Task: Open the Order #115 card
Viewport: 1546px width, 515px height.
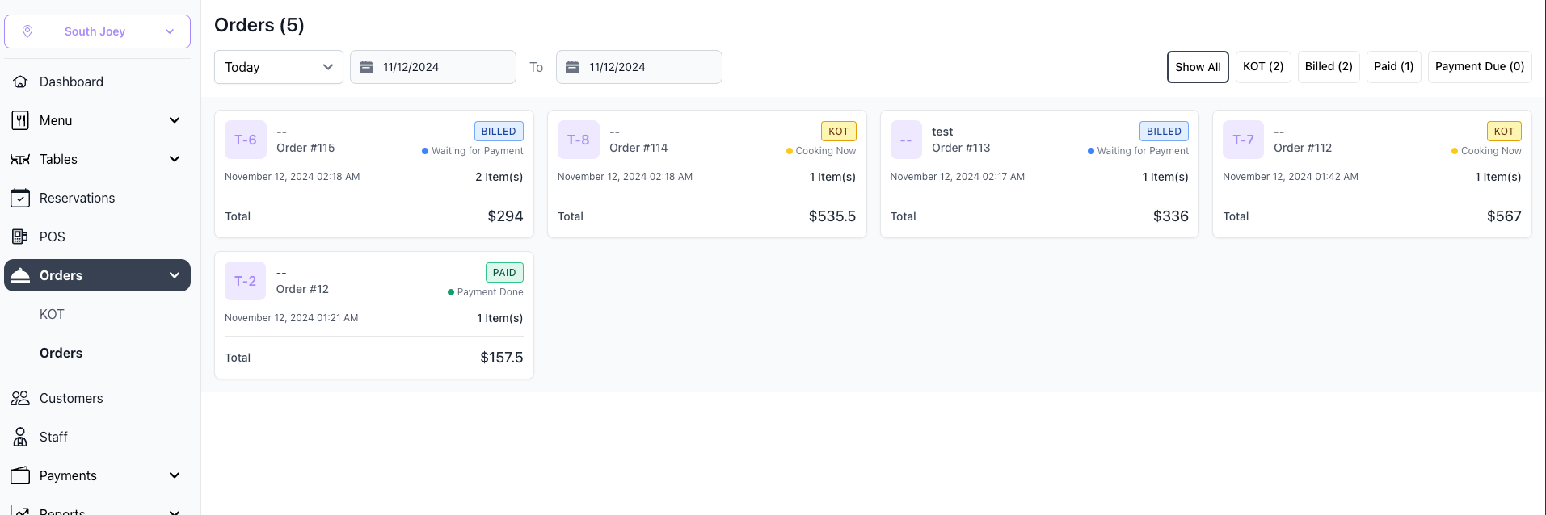Action: click(374, 174)
